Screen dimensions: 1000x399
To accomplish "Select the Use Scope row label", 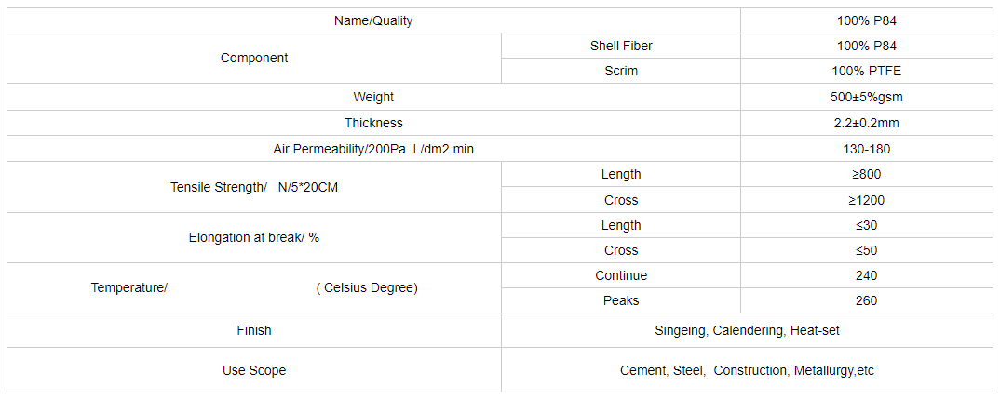I will (254, 370).
